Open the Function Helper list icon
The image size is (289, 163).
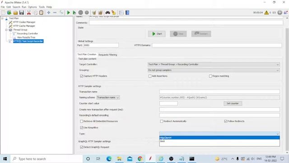coord(121,13)
